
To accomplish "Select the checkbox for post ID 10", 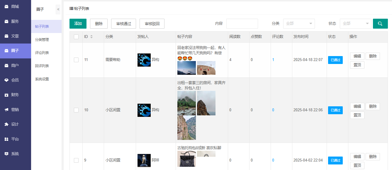I will pos(76,110).
